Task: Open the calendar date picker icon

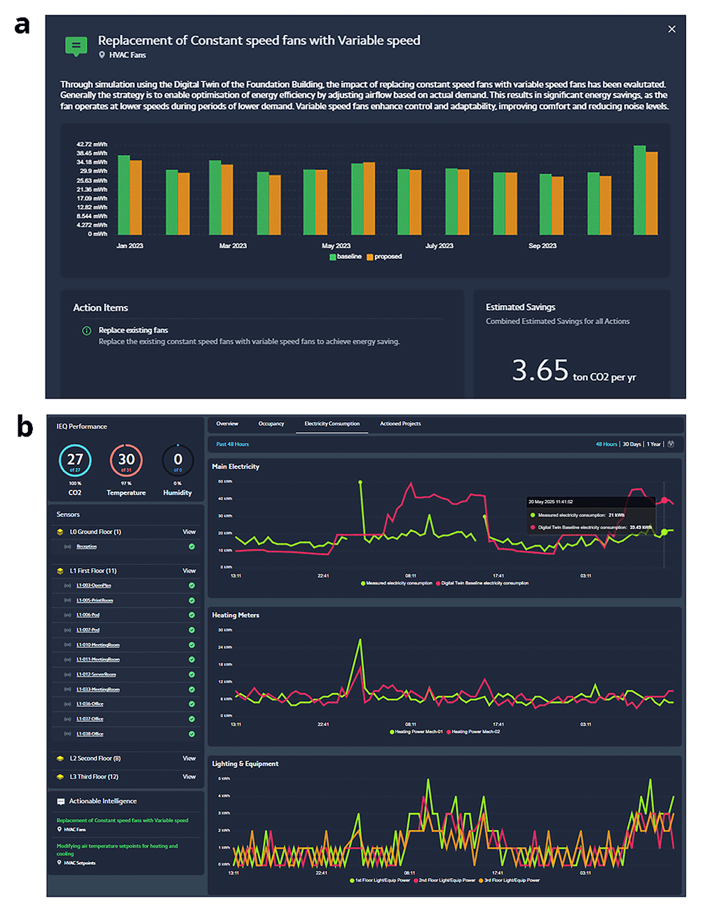Action: [671, 444]
